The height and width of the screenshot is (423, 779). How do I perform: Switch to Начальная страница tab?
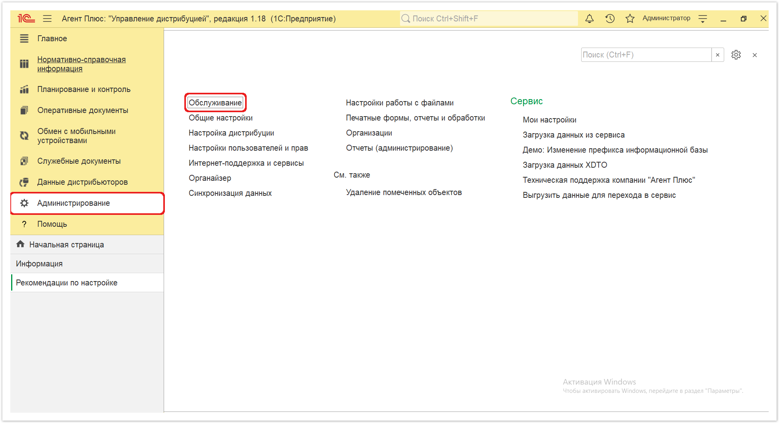click(x=87, y=245)
